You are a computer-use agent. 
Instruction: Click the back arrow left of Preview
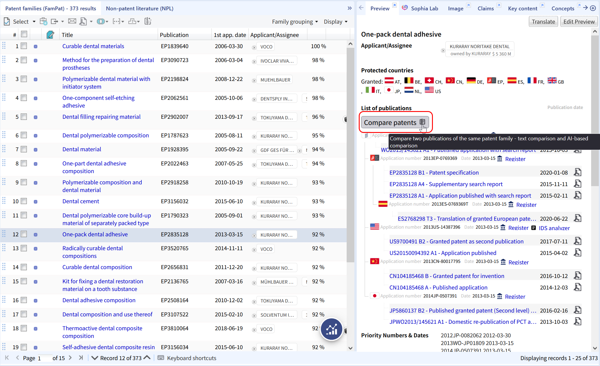361,8
